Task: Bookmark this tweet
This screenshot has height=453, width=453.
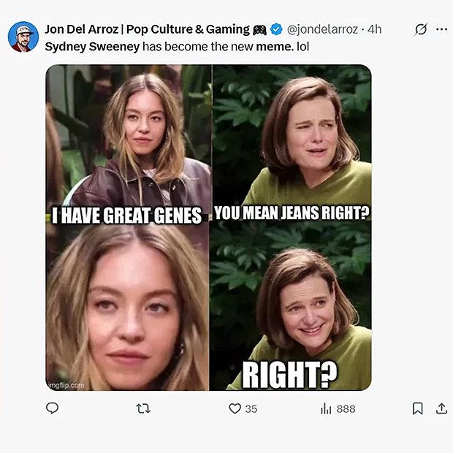Action: tap(417, 408)
